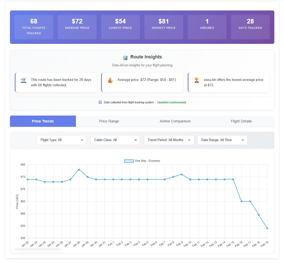Click the horizontal scrollbar below the chart
This screenshot has height=263, width=284.
tap(38, 249)
